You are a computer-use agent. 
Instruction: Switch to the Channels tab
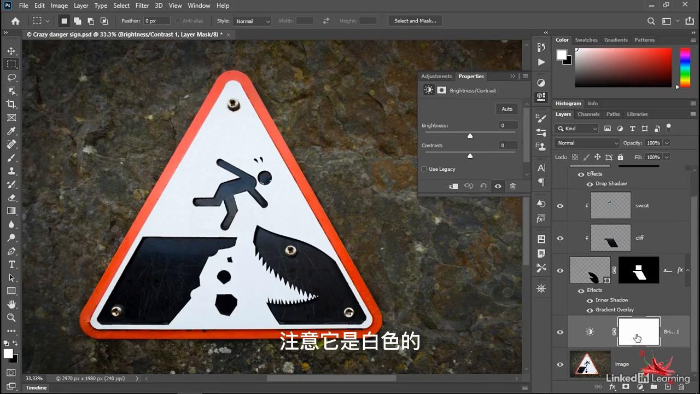coord(588,114)
